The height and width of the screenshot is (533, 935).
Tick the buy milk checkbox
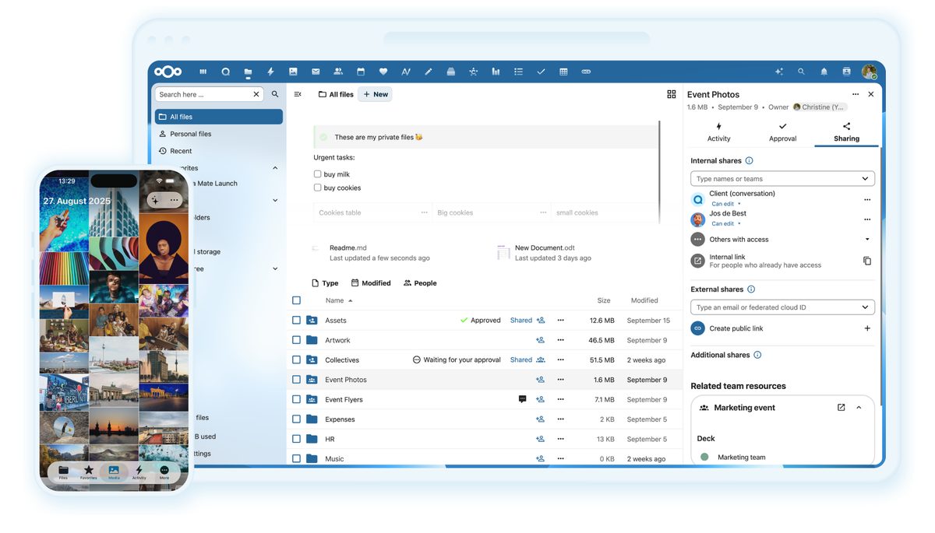(x=317, y=174)
